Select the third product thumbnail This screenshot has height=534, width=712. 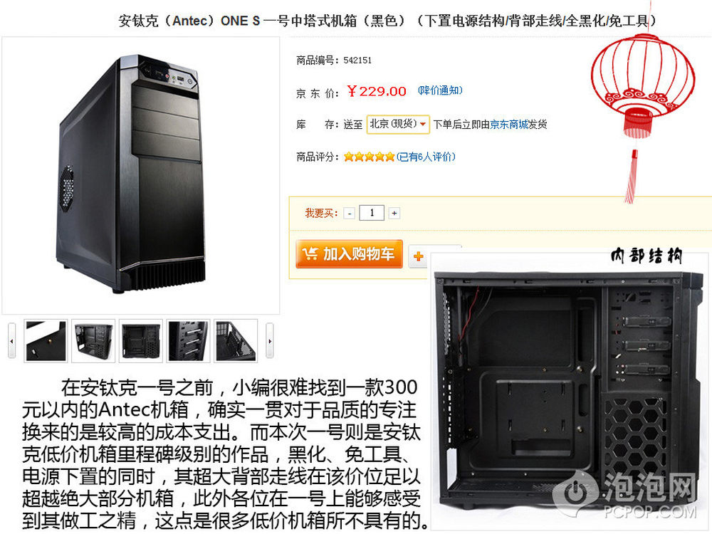(x=141, y=340)
